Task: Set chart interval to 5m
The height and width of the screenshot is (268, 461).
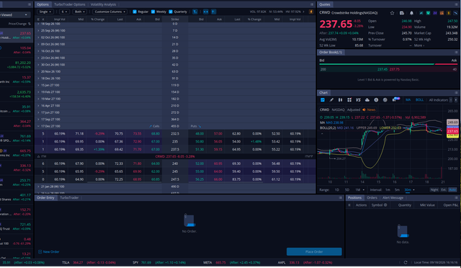Action: pyautogui.click(x=397, y=190)
